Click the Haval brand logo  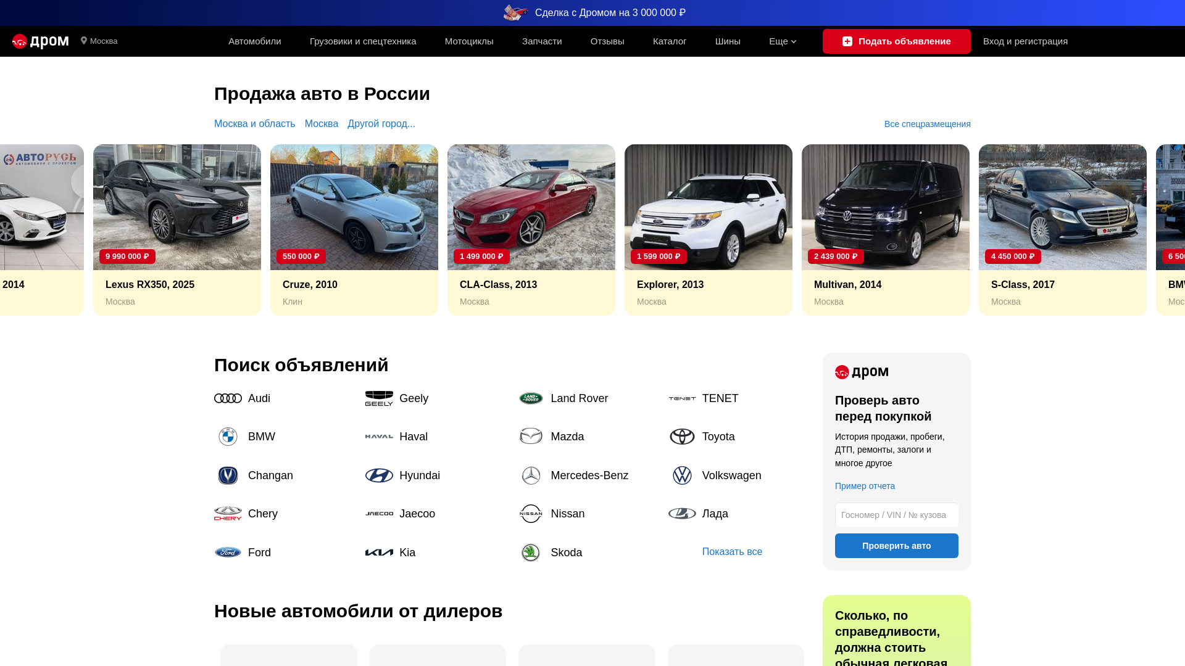coord(379,437)
